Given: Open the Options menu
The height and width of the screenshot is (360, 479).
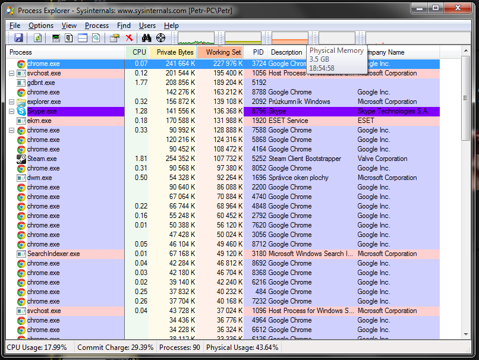Looking at the screenshot, I should pyautogui.click(x=40, y=26).
